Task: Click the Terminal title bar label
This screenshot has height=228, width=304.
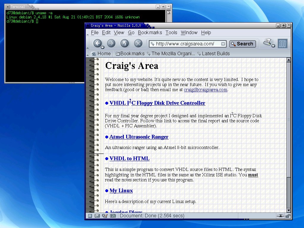Action: [x=18, y=7]
